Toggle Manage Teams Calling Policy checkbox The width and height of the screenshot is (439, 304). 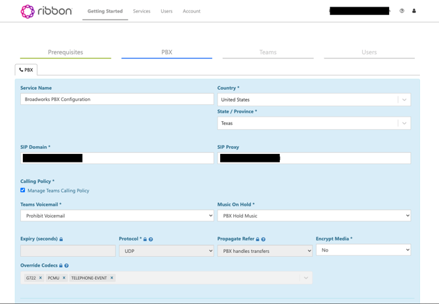point(23,191)
